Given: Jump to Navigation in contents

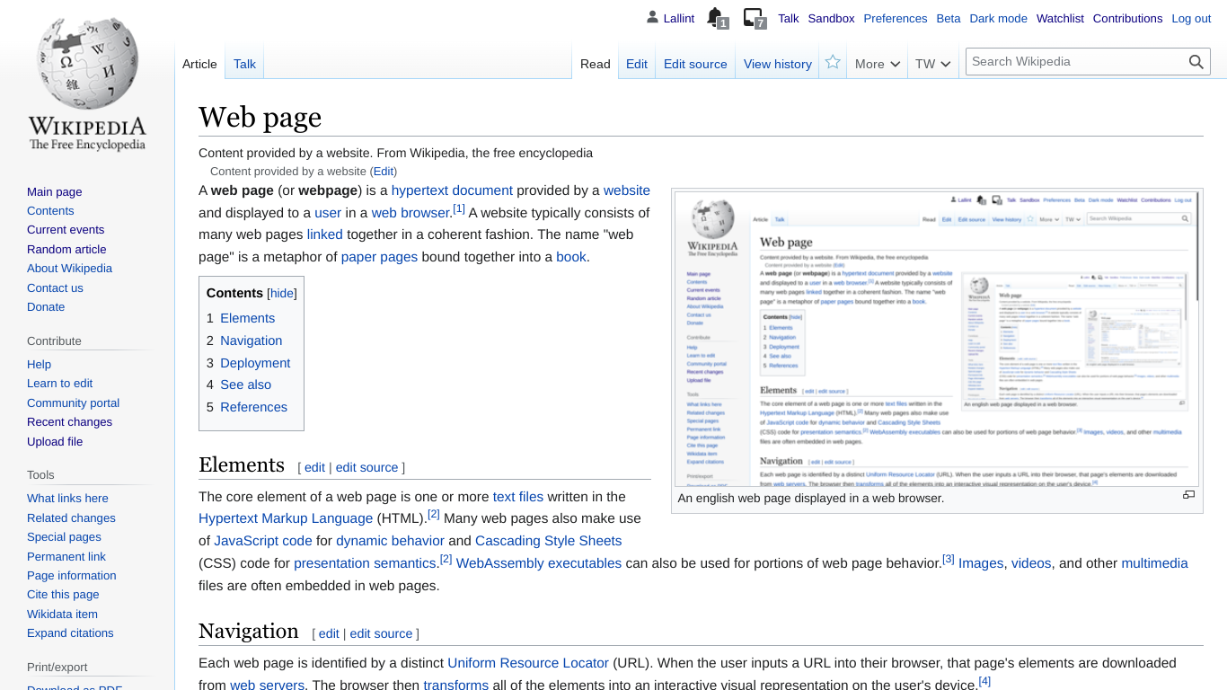Looking at the screenshot, I should click(251, 341).
